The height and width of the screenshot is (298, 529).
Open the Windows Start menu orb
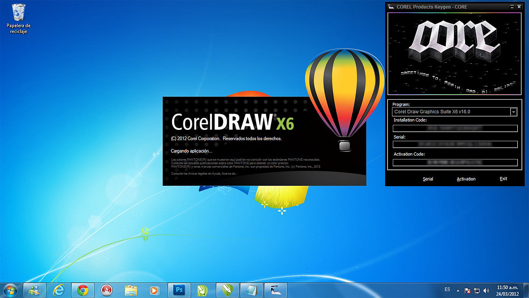(x=10, y=290)
